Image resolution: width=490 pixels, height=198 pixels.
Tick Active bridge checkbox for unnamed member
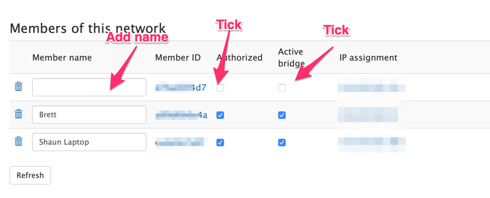[282, 88]
